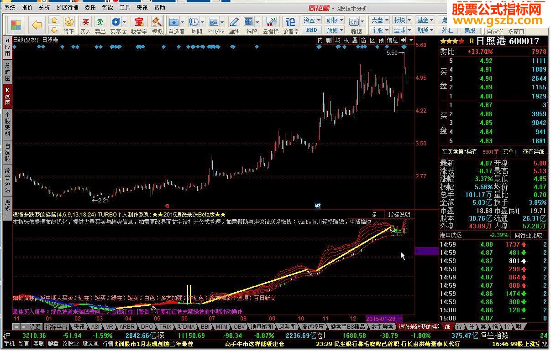Click the 港口航运 sector label
Screen dimensions: 551x351
point(451,235)
